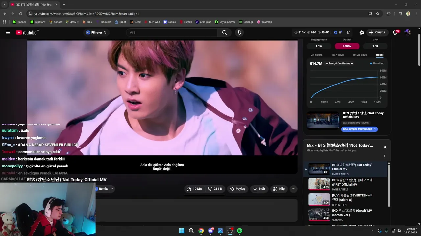Select the Hepsi tab
The image size is (421, 236).
tap(380, 55)
